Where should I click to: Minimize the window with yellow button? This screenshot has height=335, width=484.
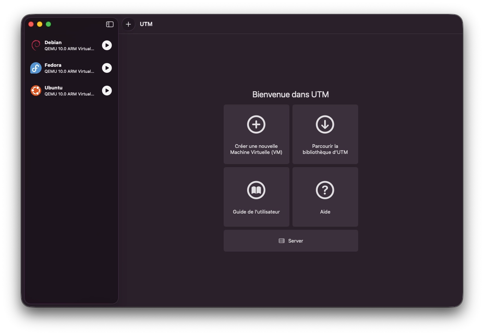pyautogui.click(x=40, y=24)
